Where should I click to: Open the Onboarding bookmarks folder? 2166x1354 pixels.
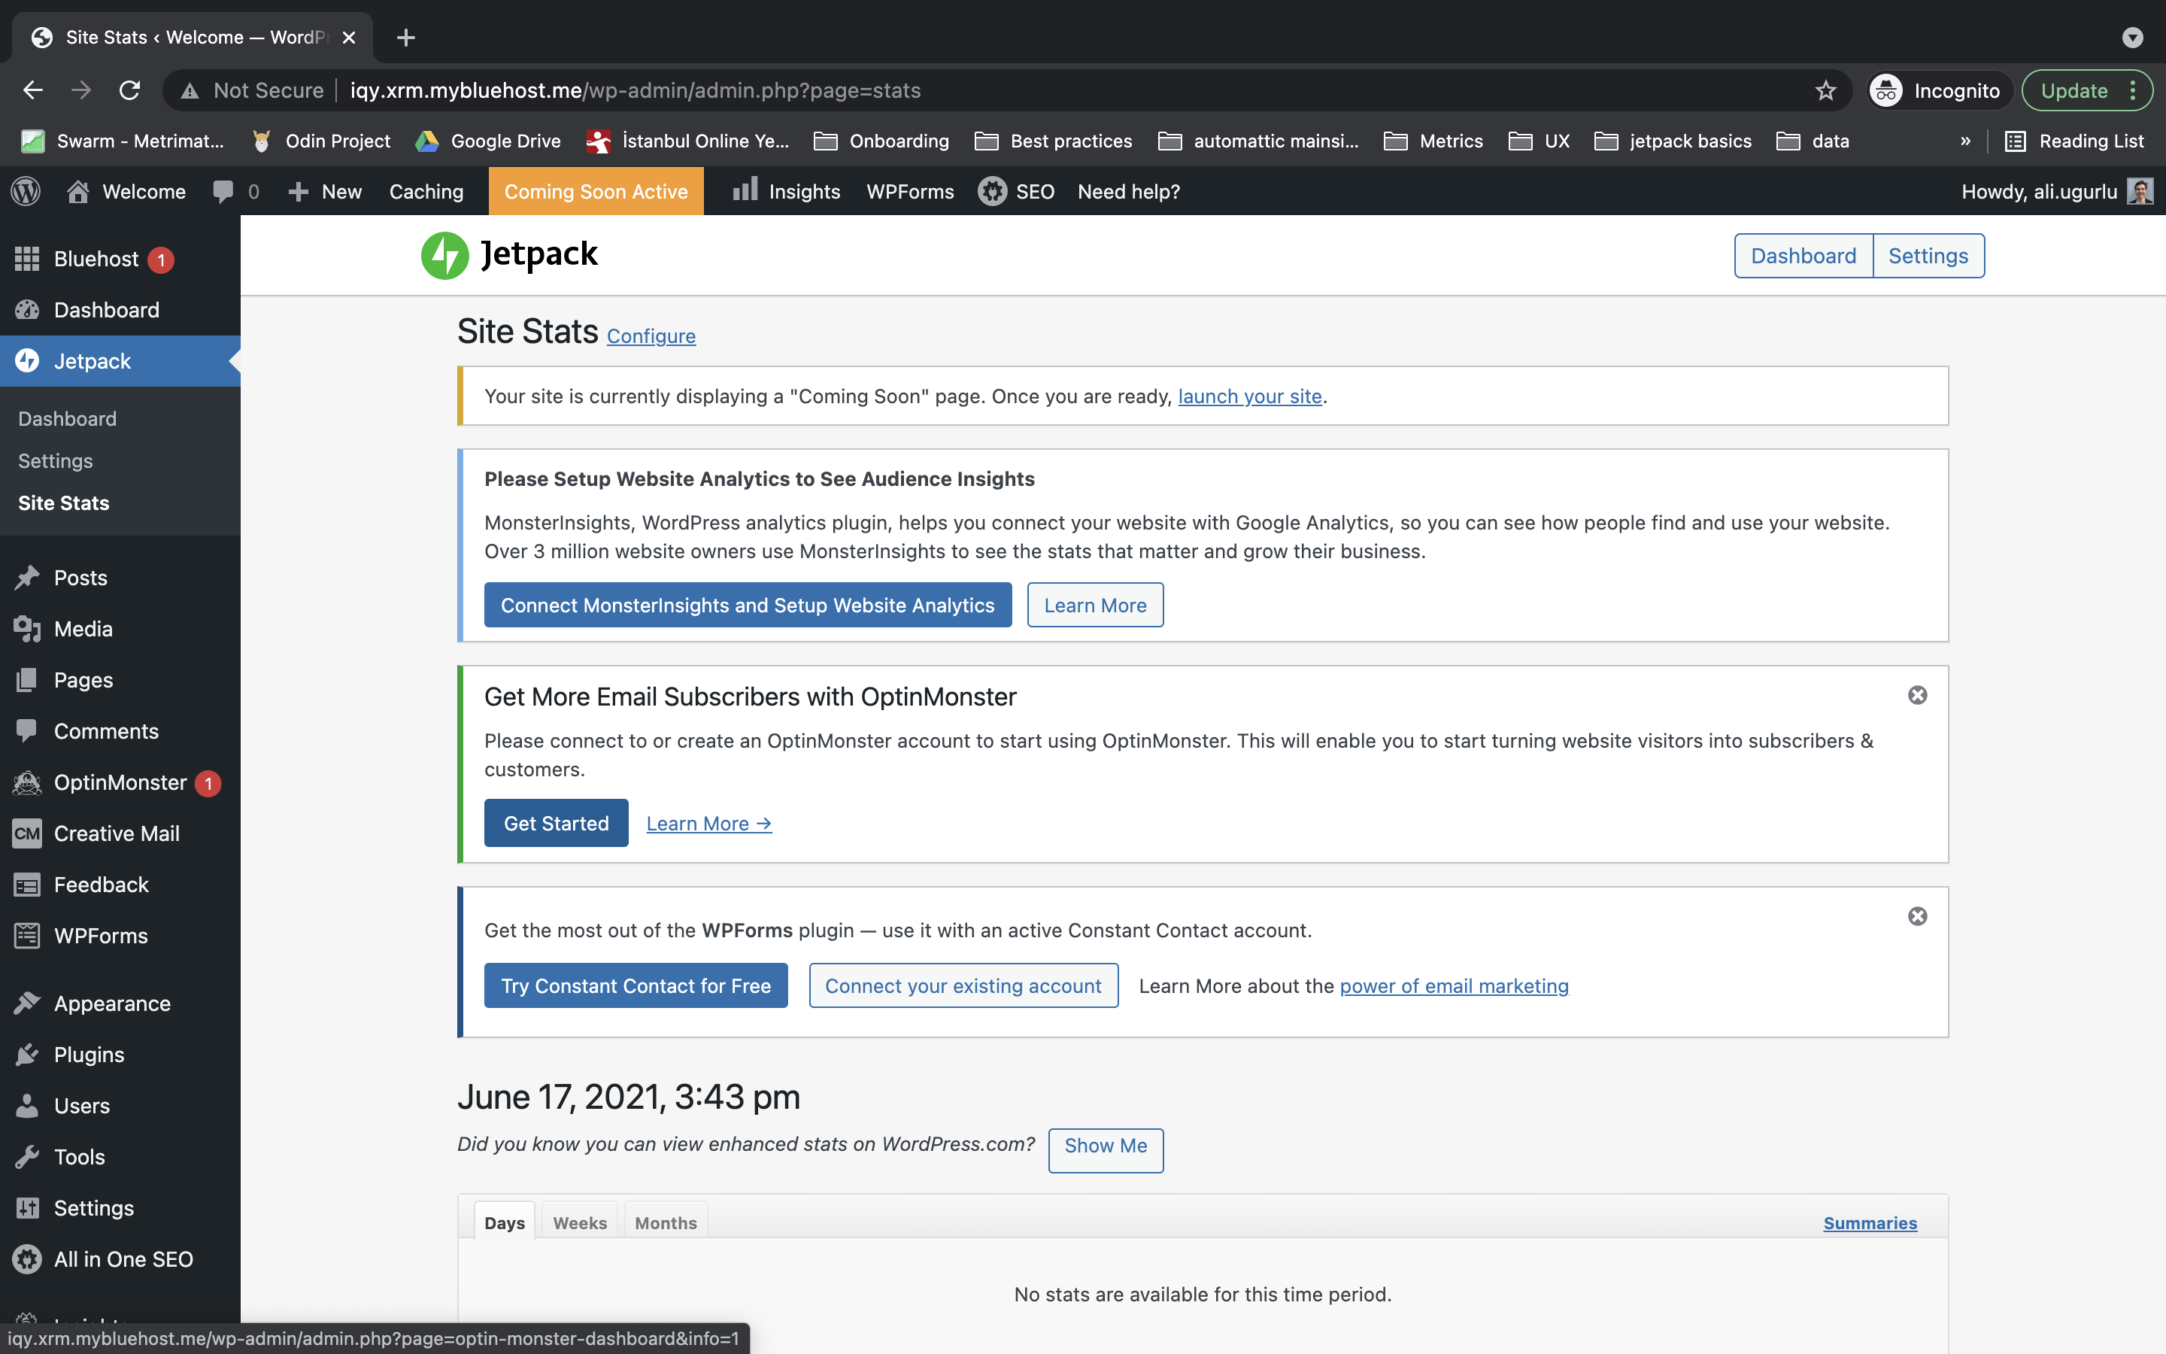(x=881, y=141)
